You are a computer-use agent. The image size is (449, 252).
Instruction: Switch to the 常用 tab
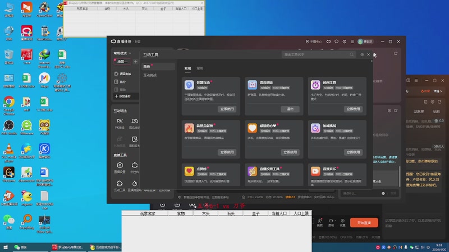(x=200, y=68)
